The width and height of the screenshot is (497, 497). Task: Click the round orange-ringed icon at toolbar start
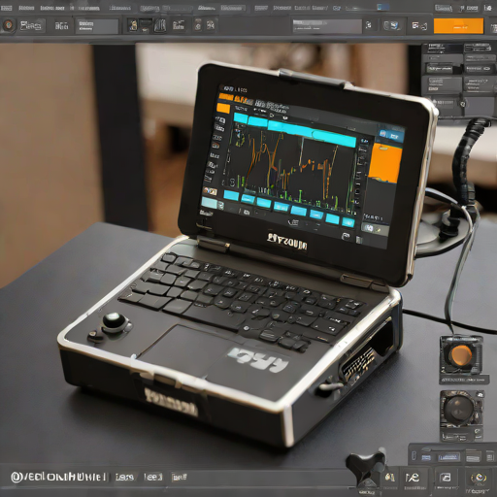click(9, 25)
